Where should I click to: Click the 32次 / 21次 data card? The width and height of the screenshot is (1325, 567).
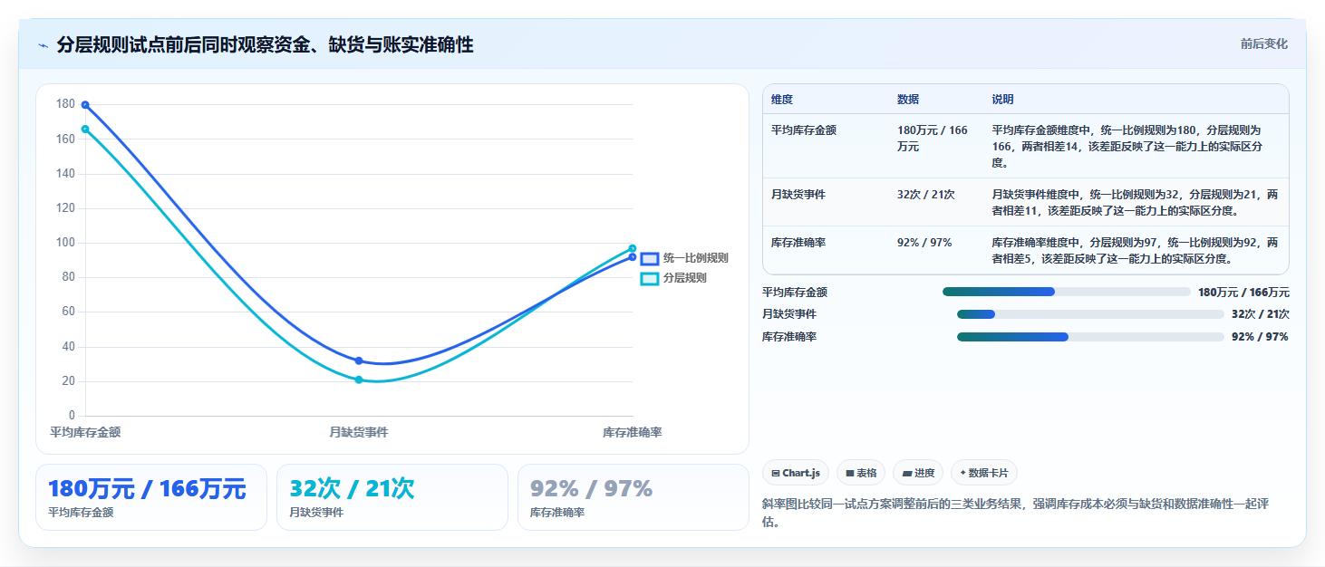coord(392,497)
